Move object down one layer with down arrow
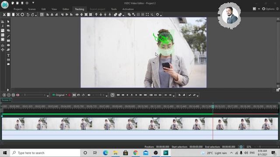 101,14
